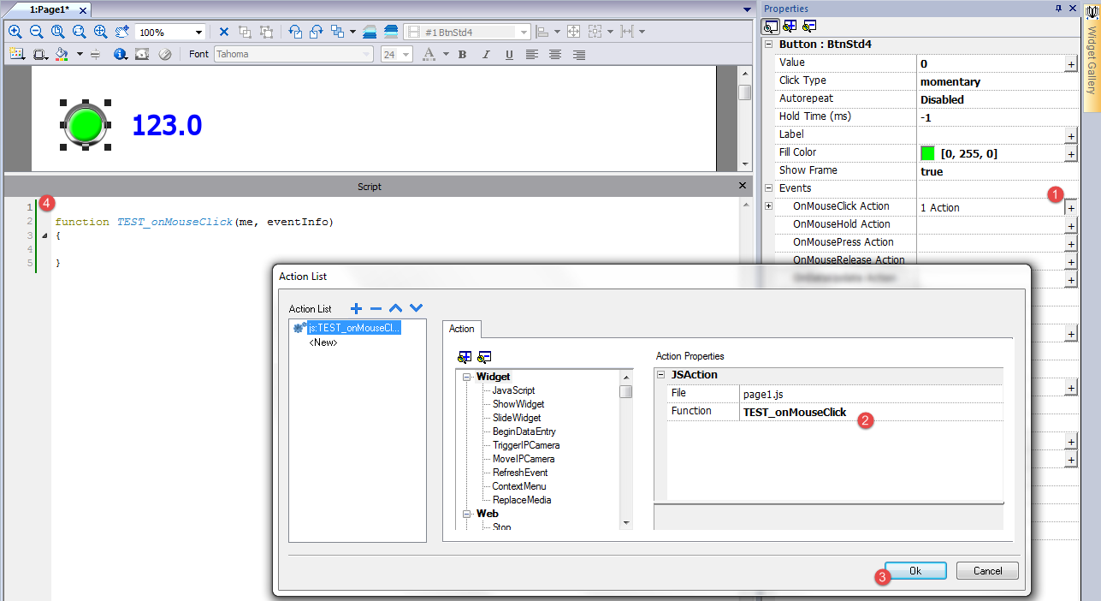Add a new action with the plus icon
This screenshot has width=1101, height=601.
click(357, 308)
